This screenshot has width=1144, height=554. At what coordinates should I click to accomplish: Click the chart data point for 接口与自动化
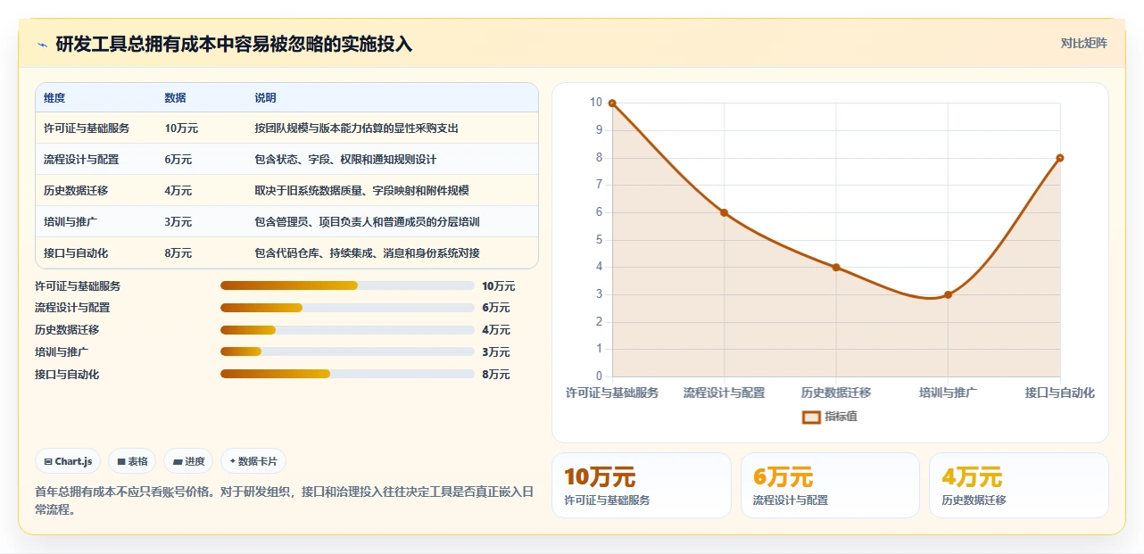[x=1059, y=158]
